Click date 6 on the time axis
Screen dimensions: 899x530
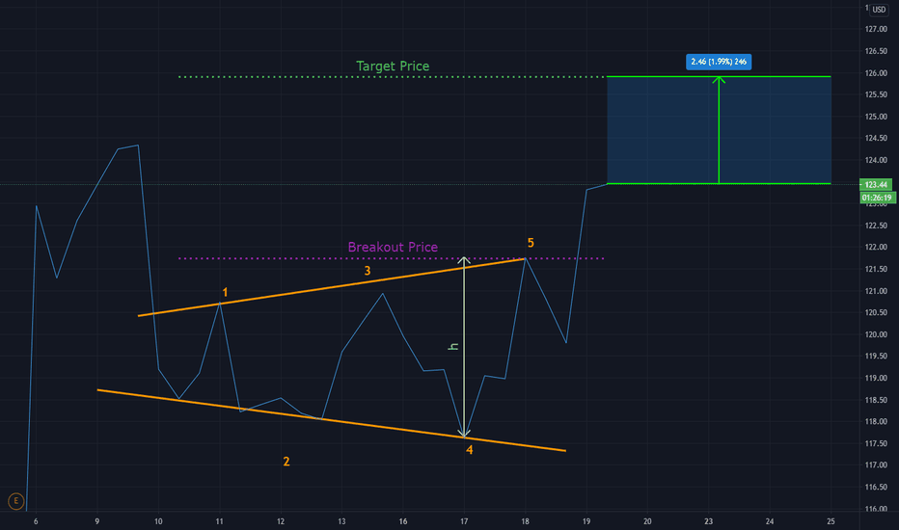36,521
